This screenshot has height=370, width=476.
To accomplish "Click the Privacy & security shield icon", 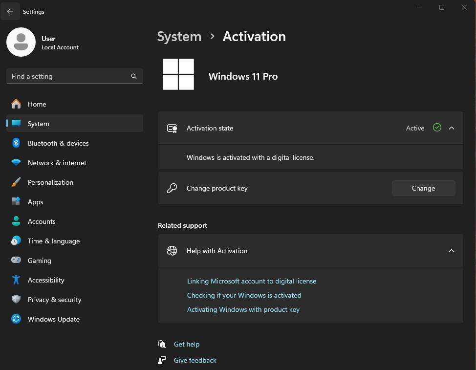I will pos(16,300).
